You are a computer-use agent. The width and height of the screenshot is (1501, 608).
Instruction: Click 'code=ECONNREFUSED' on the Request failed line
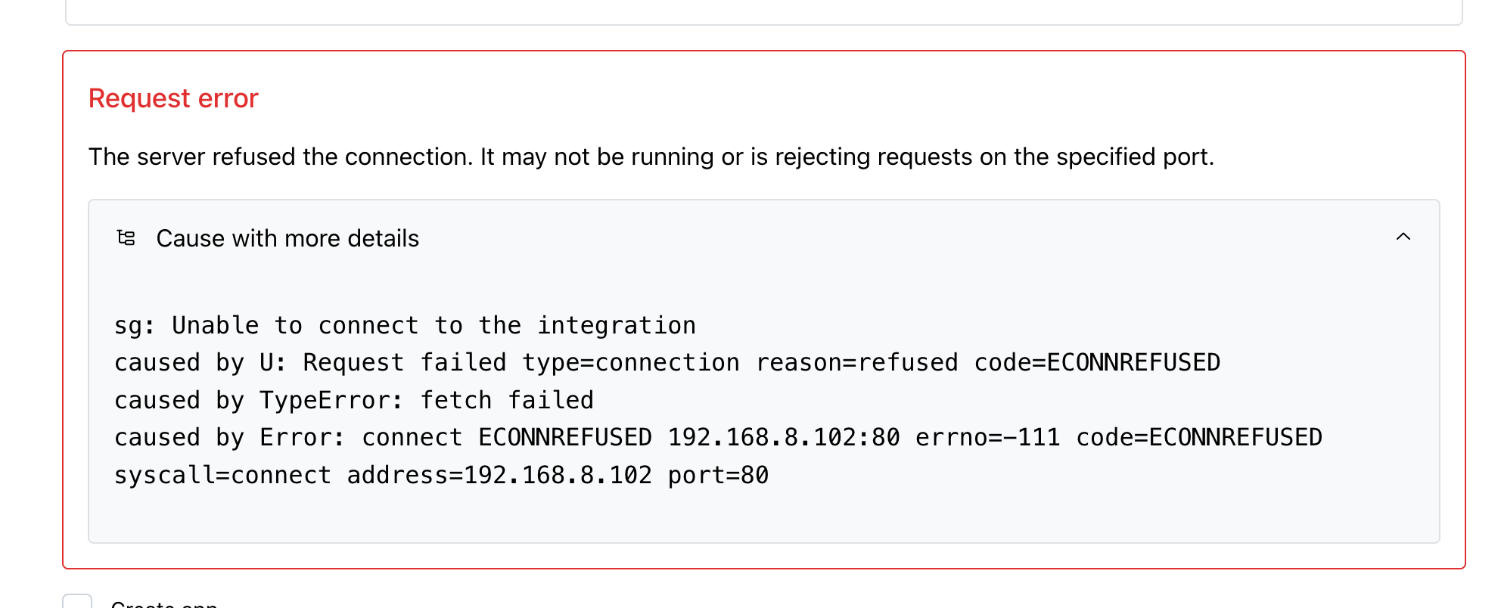[1097, 362]
